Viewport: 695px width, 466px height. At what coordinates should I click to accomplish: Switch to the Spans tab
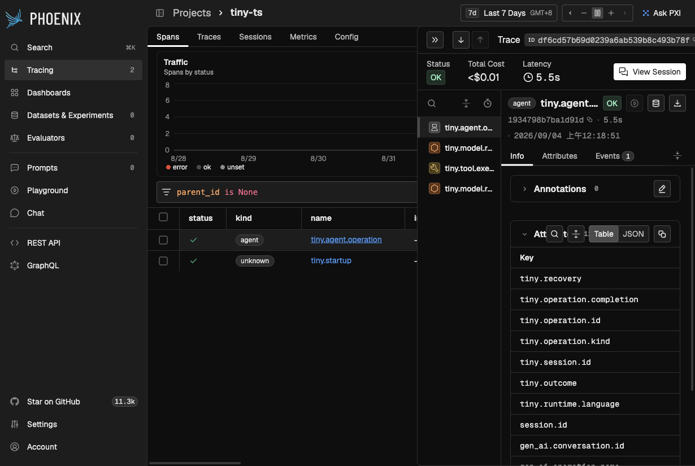[168, 37]
